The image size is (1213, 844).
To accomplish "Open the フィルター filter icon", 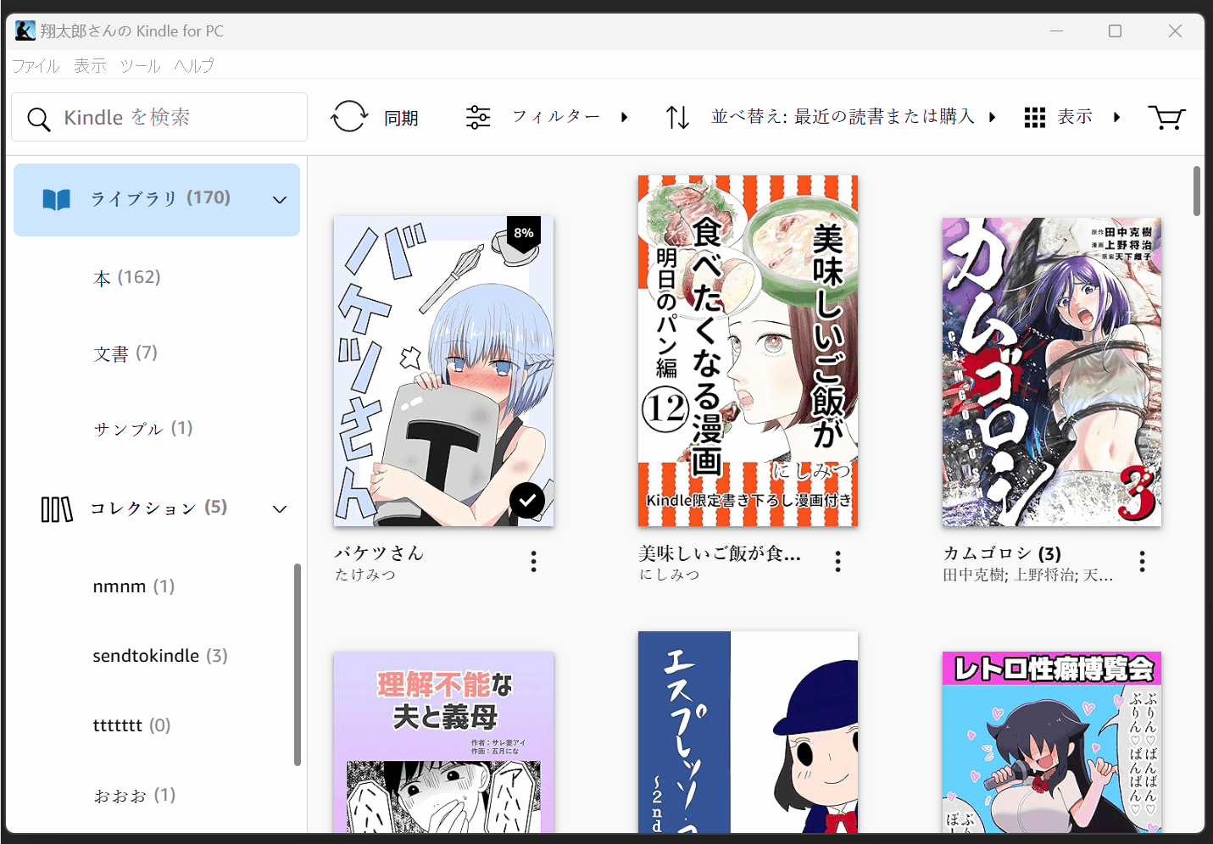I will point(478,116).
